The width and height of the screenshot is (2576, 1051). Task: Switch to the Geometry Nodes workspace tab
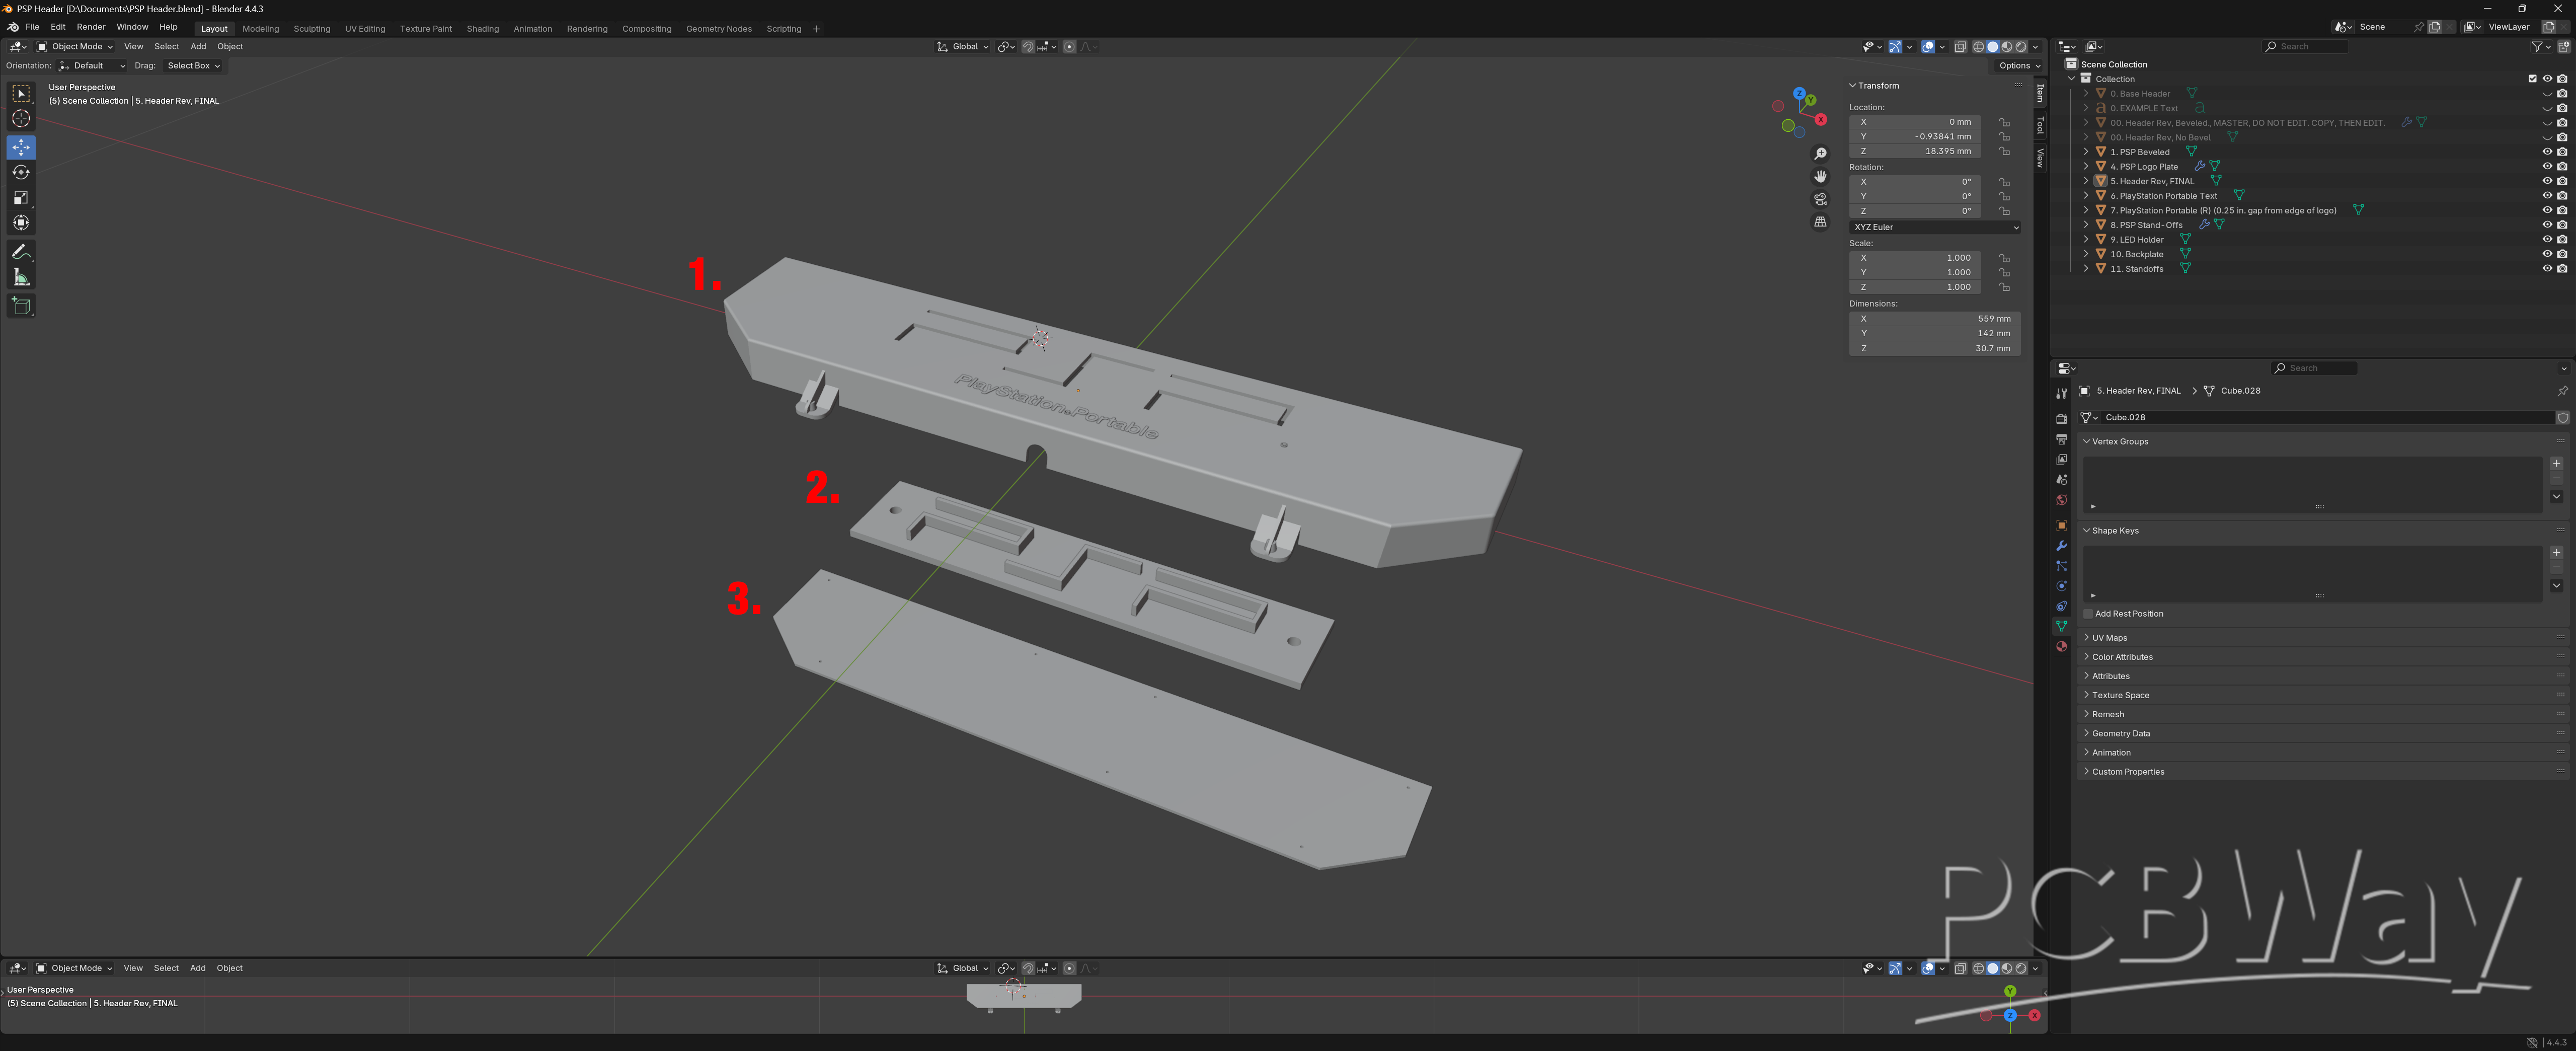tap(718, 29)
